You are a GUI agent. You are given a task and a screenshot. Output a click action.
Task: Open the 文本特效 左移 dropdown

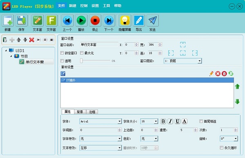coord(100,148)
